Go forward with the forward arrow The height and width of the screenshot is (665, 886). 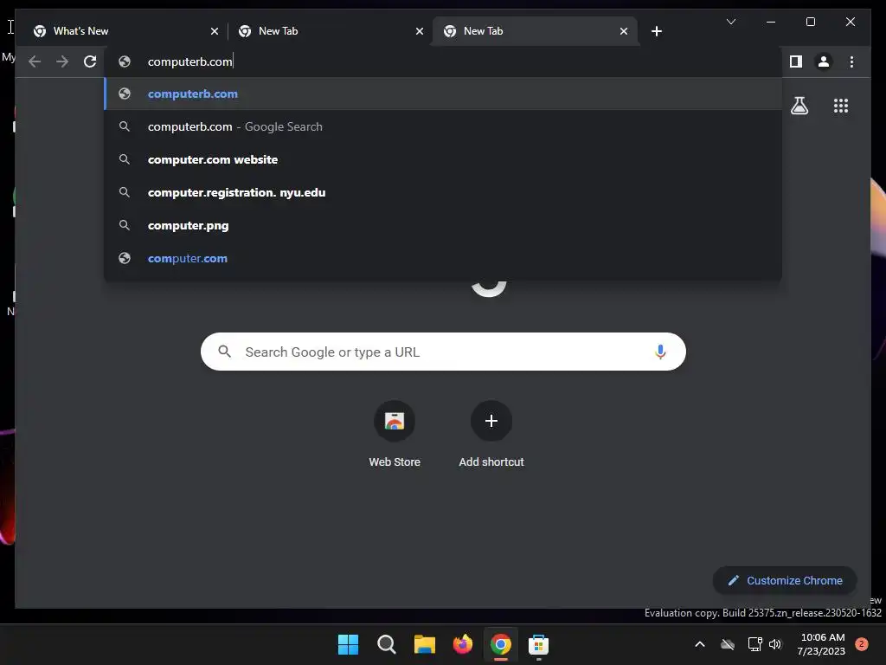(62, 61)
